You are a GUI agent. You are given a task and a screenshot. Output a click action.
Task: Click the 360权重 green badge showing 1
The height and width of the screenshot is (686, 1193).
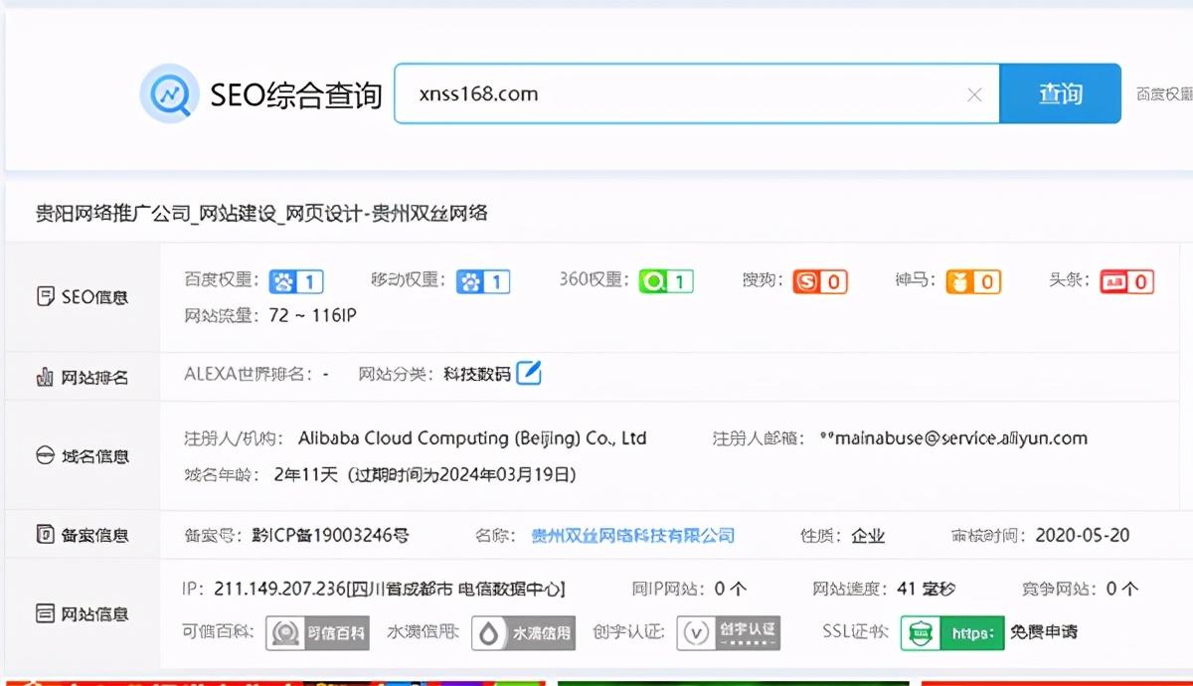point(666,282)
